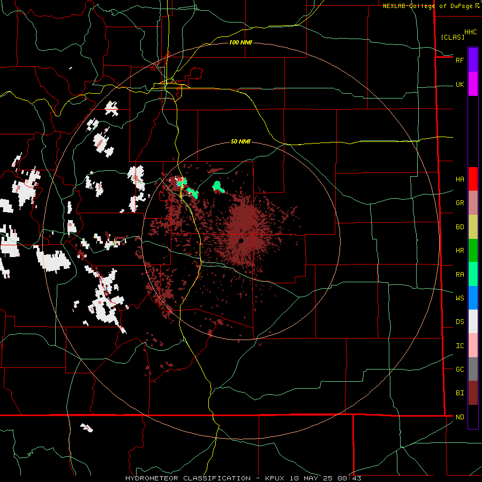Screen dimensions: 482x482
Task: Select the yellow BD legend swatch
Action: 473,227
